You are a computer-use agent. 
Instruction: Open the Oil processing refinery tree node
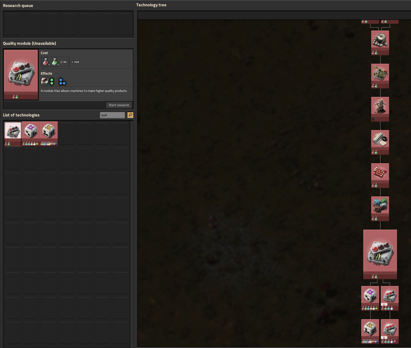380,109
